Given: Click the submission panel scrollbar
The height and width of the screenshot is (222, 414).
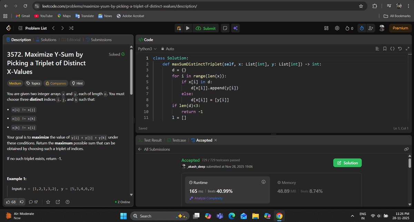Looking at the screenshot, I should [x=410, y=163].
